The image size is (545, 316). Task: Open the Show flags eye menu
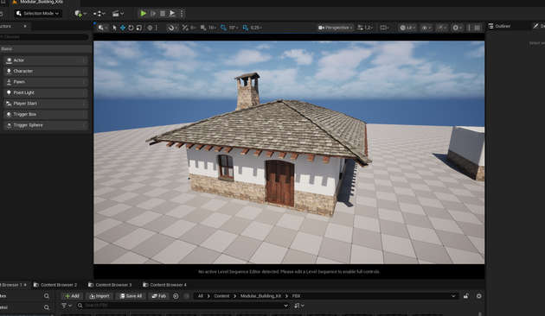[x=426, y=28]
